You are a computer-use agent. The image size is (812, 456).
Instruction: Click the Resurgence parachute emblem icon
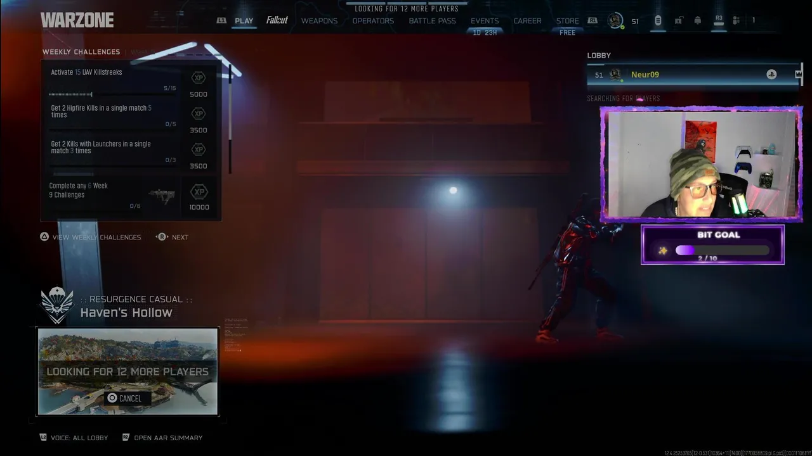[x=57, y=305]
